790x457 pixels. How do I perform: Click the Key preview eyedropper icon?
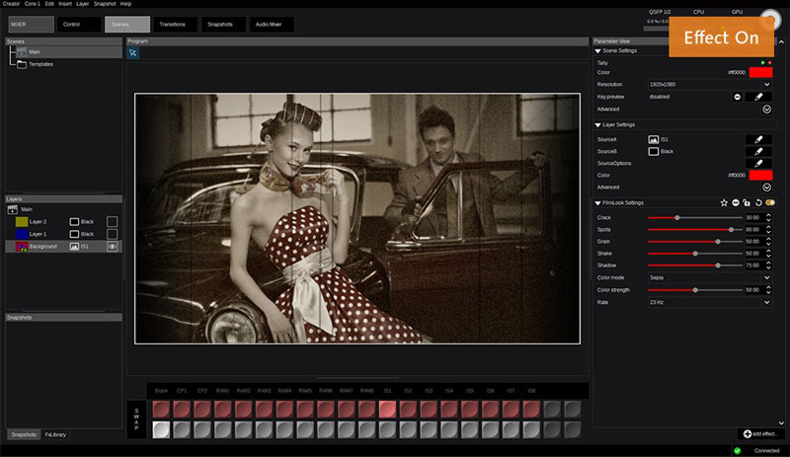tap(758, 97)
